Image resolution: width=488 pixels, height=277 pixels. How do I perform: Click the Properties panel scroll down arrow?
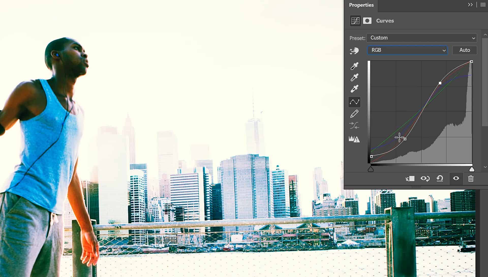coord(485,167)
